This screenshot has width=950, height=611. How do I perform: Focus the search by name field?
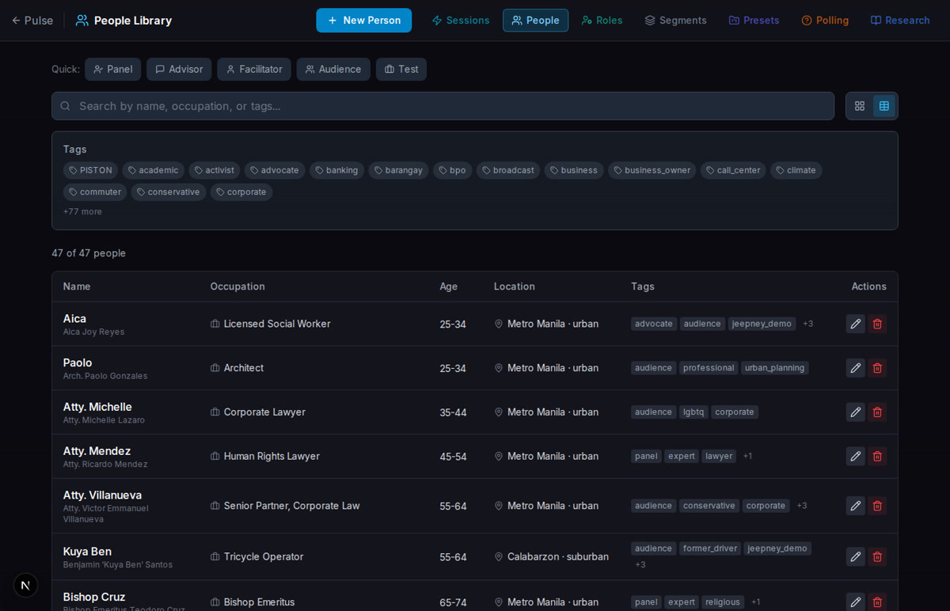[443, 106]
